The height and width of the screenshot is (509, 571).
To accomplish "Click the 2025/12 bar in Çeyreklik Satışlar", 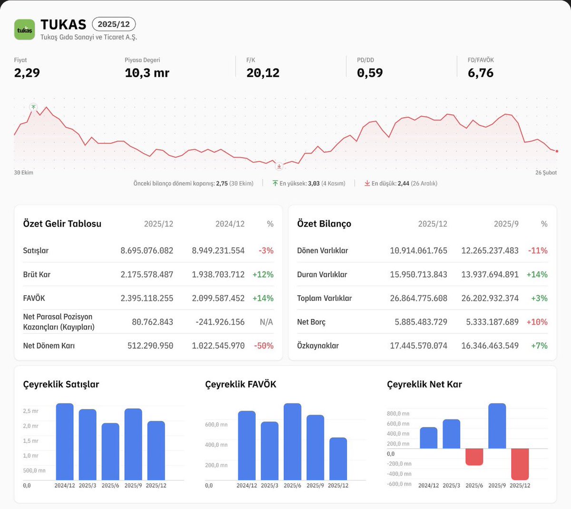I will [x=156, y=450].
